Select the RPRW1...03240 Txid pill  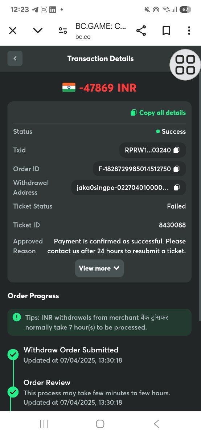tap(152, 150)
